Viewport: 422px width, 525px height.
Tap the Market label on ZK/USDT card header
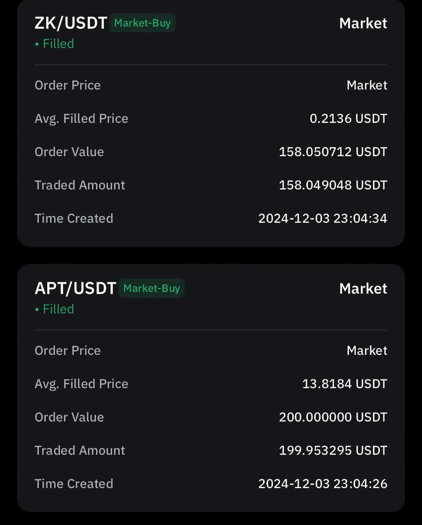click(x=363, y=23)
